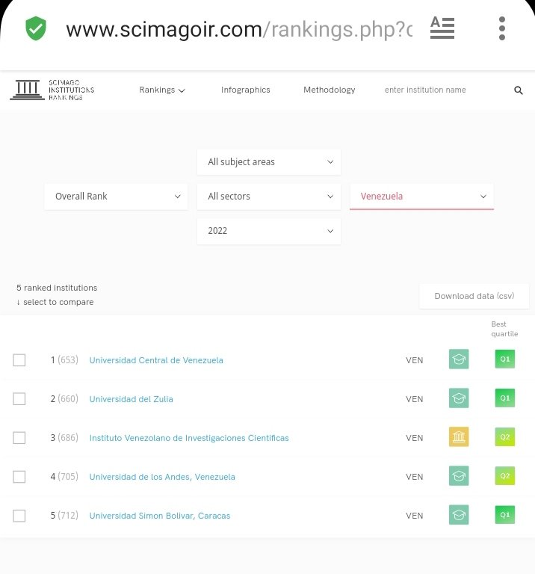Click VEN in Universidad Central de Venezuela row
Image resolution: width=535 pixels, height=574 pixels.
[x=414, y=360]
